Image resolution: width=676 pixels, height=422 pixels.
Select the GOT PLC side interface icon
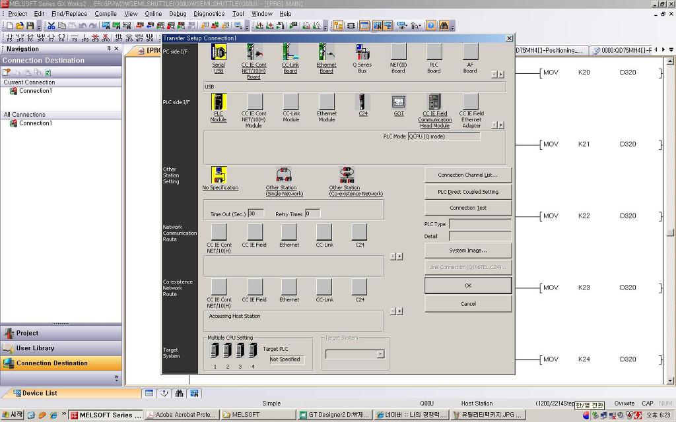(399, 102)
